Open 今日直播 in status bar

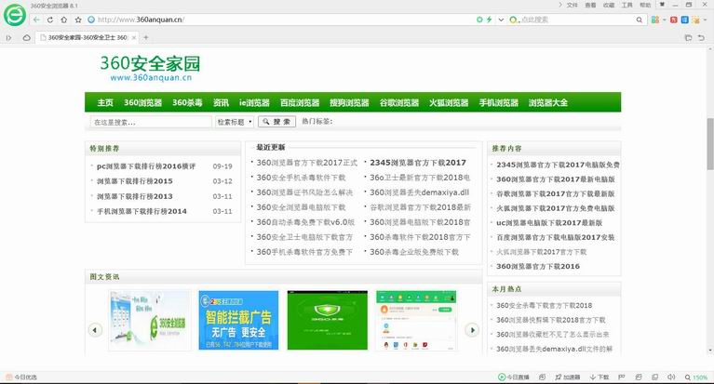[514, 377]
